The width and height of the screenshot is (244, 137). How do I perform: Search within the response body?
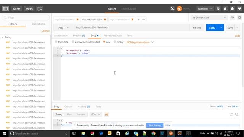tap(237, 114)
